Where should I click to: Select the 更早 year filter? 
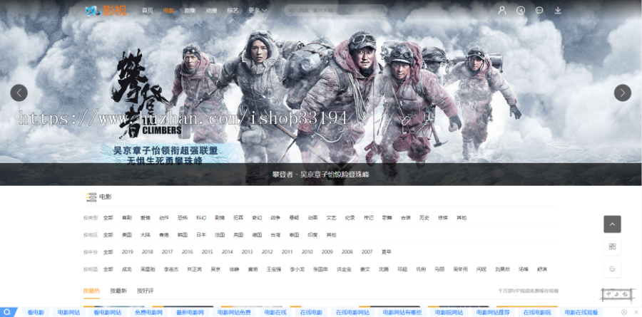pyautogui.click(x=386, y=252)
